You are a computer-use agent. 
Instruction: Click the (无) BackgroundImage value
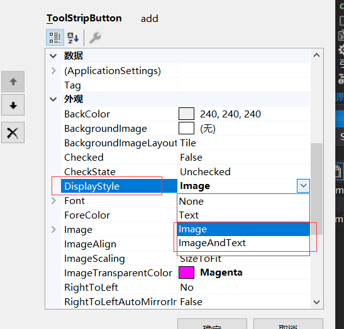[208, 129]
